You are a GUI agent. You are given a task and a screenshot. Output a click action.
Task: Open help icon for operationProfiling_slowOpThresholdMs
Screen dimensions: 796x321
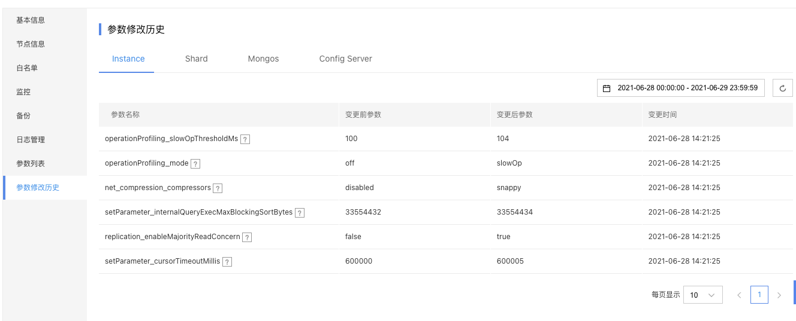[x=245, y=139]
